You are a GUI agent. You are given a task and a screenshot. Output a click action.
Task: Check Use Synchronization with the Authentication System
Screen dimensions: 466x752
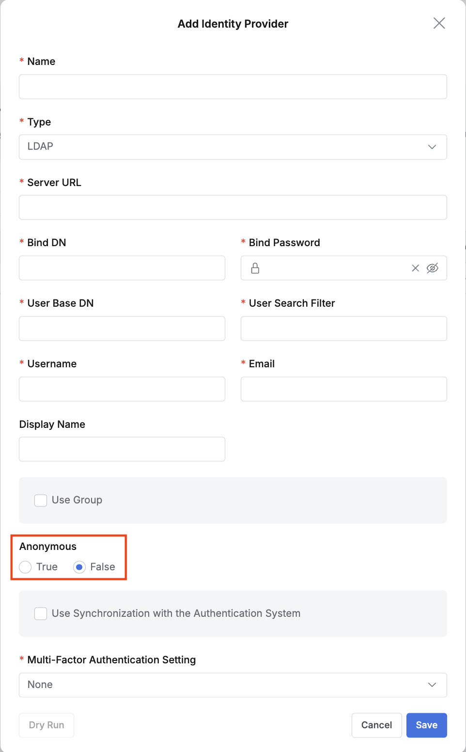pyautogui.click(x=41, y=613)
